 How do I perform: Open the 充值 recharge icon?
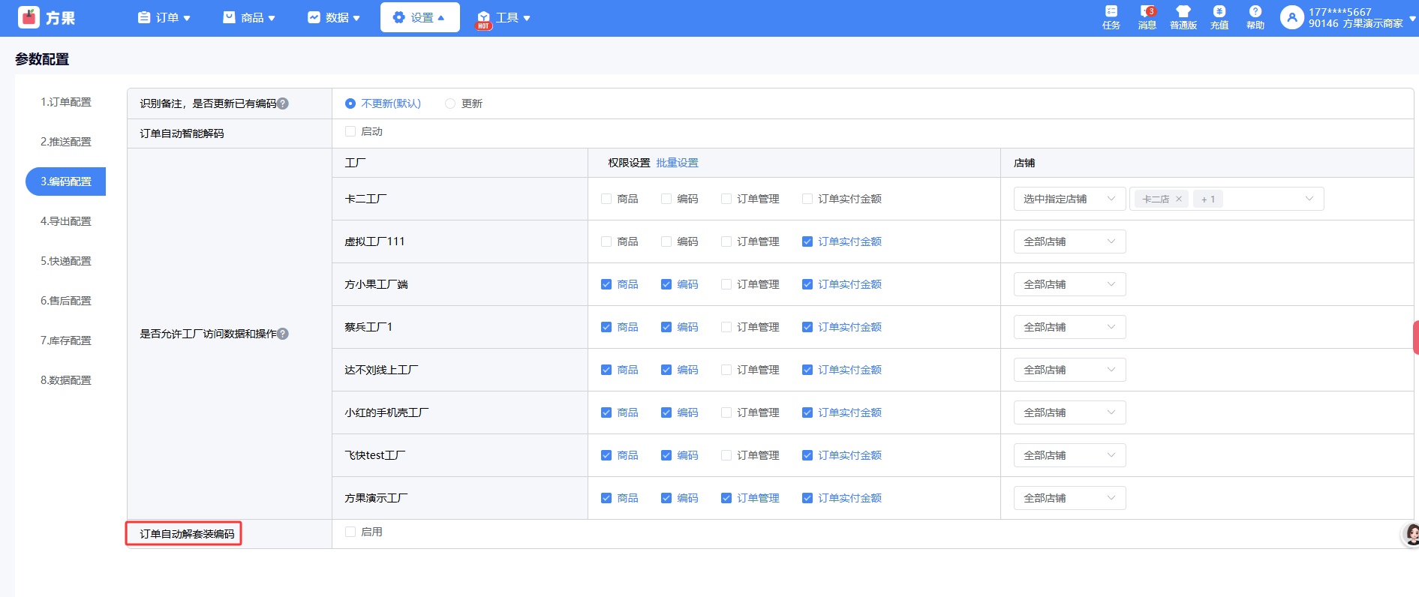tap(1219, 12)
